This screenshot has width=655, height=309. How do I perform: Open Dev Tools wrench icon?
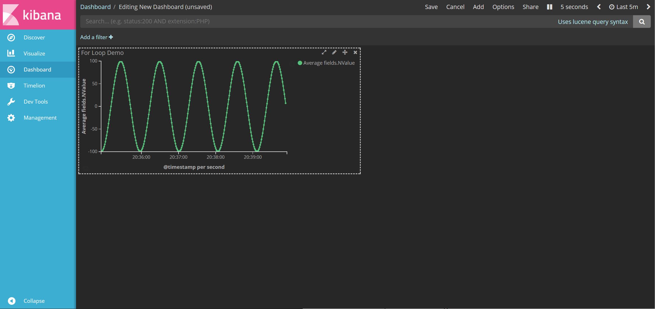click(11, 102)
